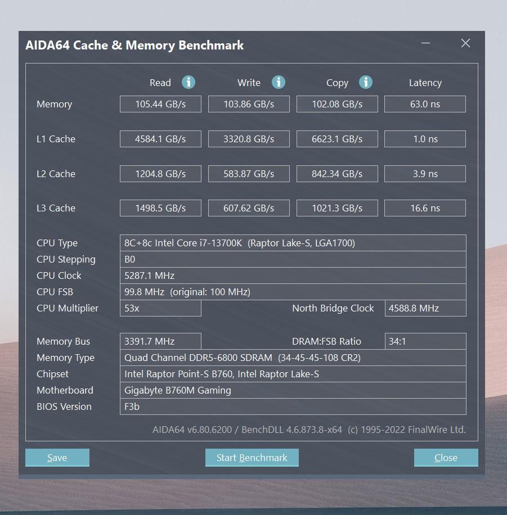Select the L1 Cache write value 3320.8 GB/s
This screenshot has height=515, width=507.
point(249,139)
